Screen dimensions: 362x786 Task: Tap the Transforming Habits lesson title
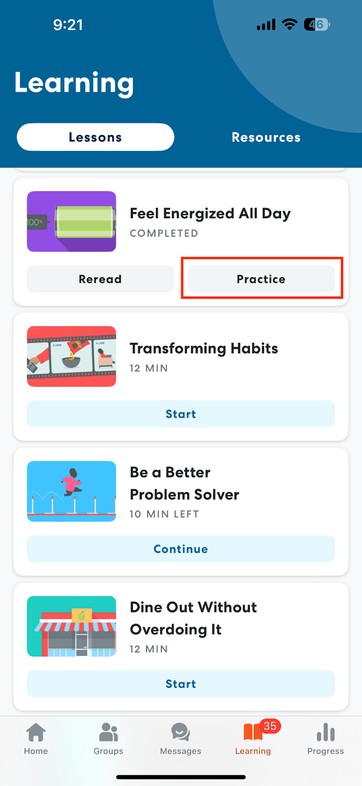click(x=204, y=348)
